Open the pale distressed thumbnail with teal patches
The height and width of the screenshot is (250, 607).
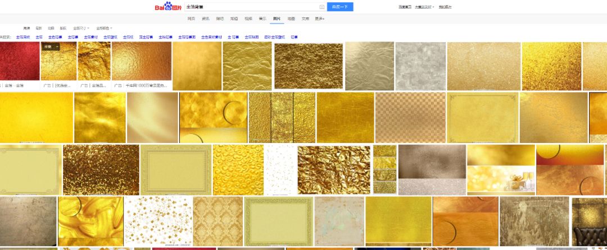pyautogui.click(x=339, y=221)
